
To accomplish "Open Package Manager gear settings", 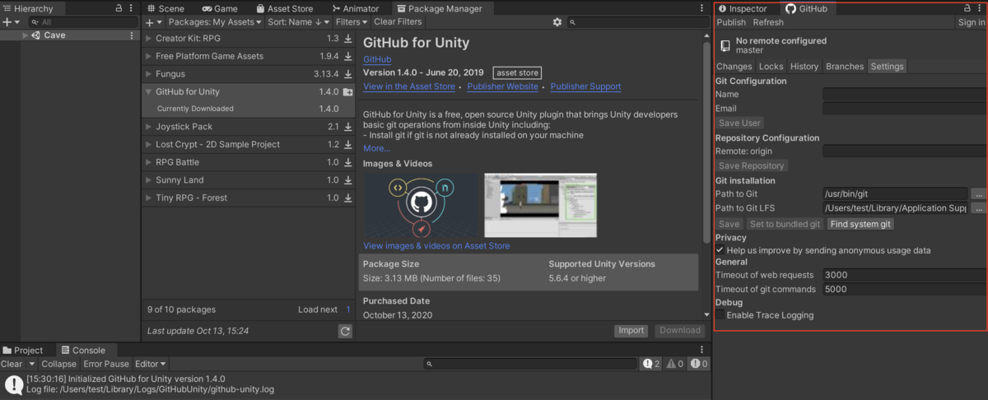I will (x=557, y=22).
